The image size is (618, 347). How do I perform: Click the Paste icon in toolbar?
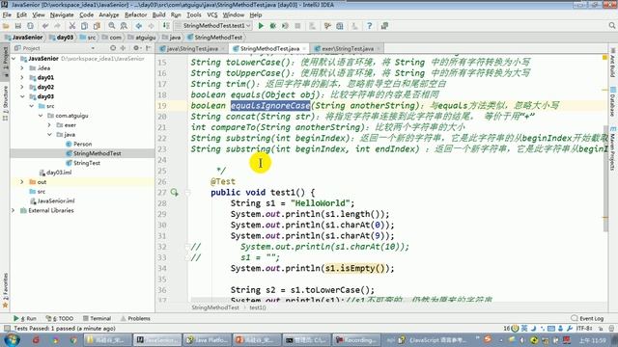coord(97,26)
